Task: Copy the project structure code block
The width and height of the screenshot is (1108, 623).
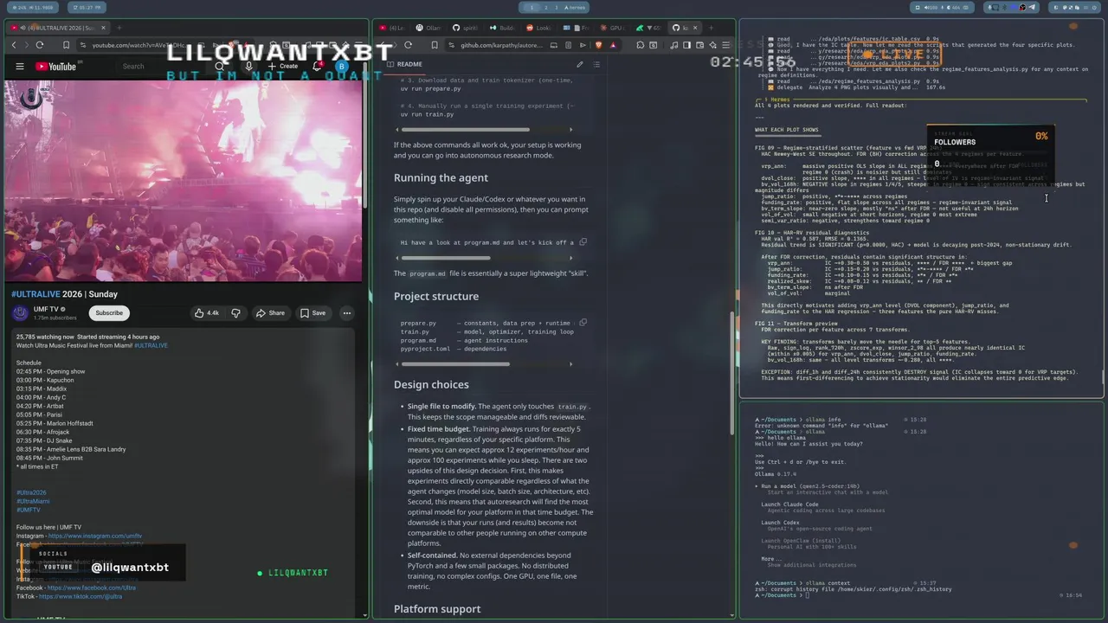Action: point(583,323)
